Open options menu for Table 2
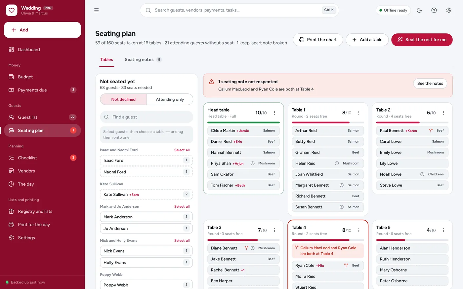463x289 pixels. [443, 113]
